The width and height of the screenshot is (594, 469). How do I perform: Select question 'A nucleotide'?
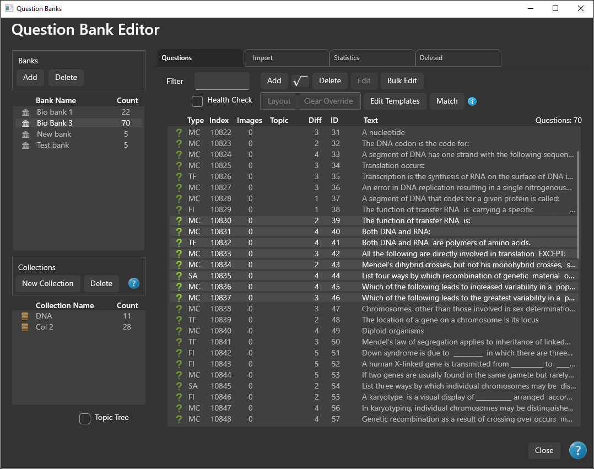click(x=374, y=133)
